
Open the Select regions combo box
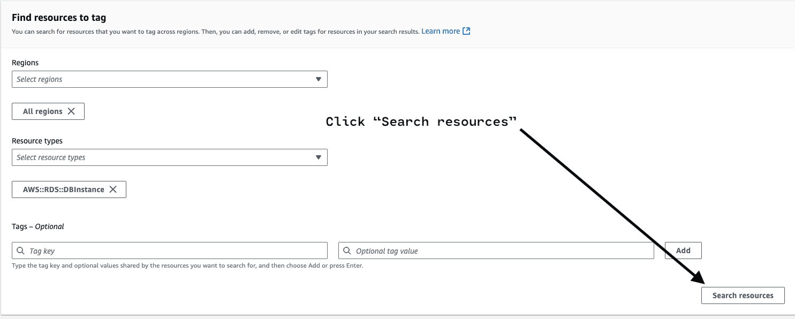tap(161, 79)
